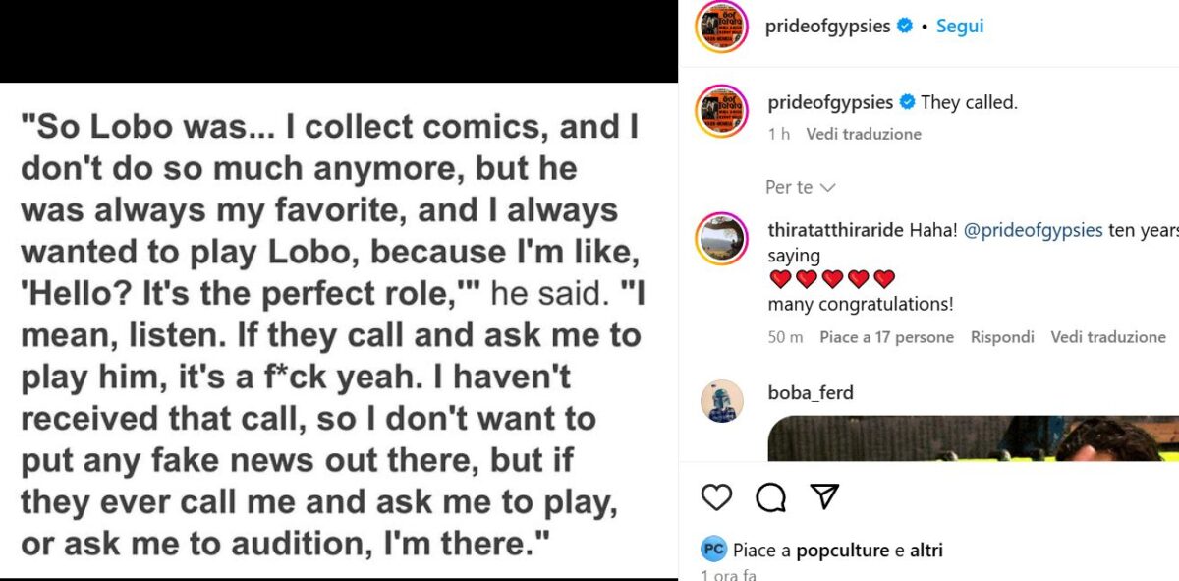View who liked via "Piace a 17 persone"
The height and width of the screenshot is (581, 1179).
click(886, 337)
